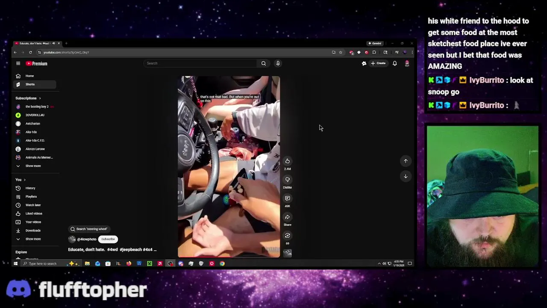Screen dimensions: 547x308
Task: Open File Explorer from taskbar
Action: [87, 264]
